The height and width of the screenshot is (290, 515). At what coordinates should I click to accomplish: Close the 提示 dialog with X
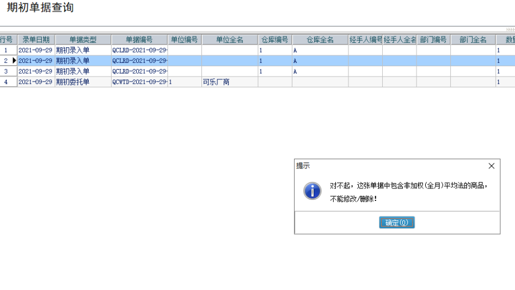pos(491,166)
